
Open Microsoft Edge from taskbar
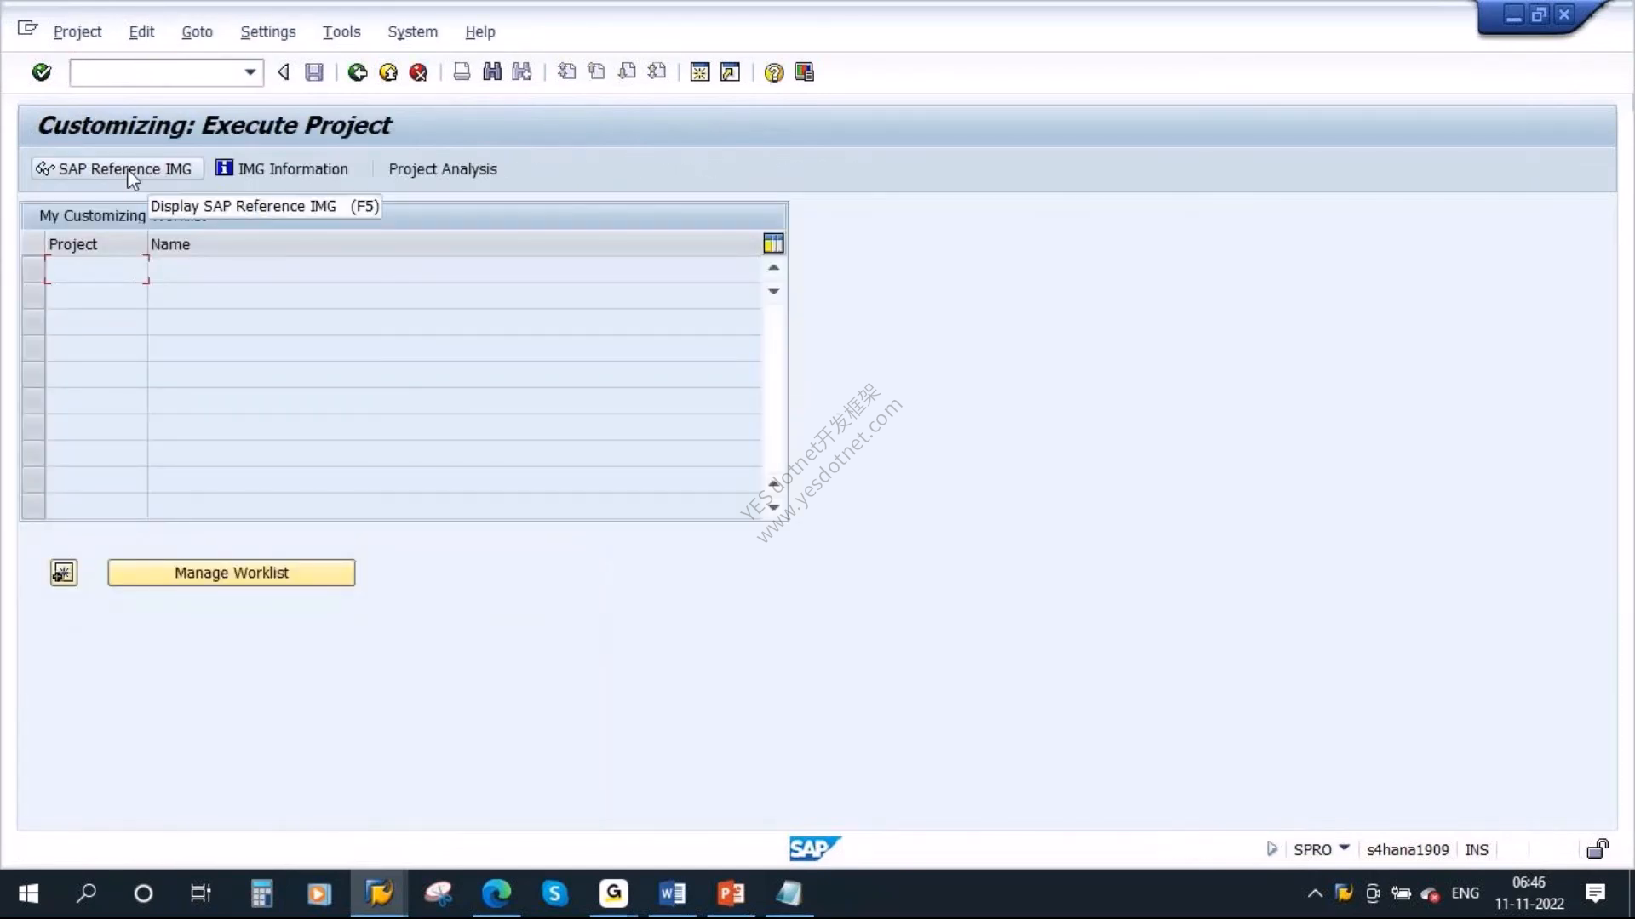point(496,893)
